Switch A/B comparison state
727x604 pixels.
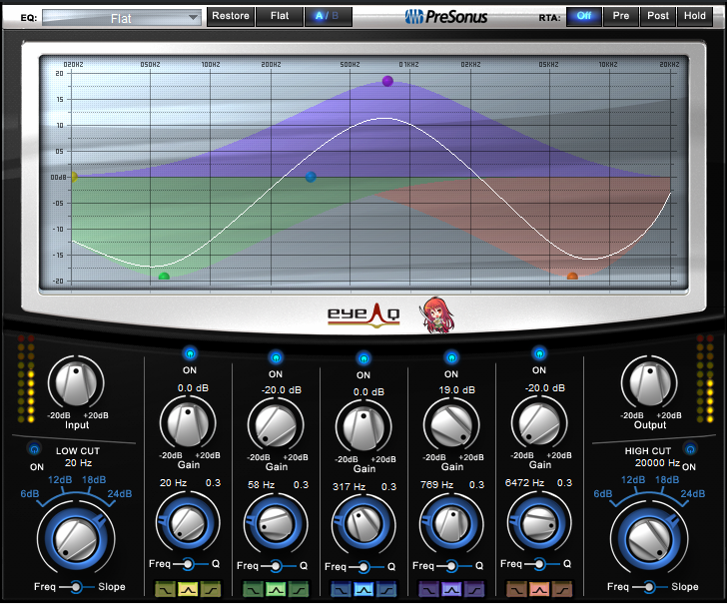[329, 16]
